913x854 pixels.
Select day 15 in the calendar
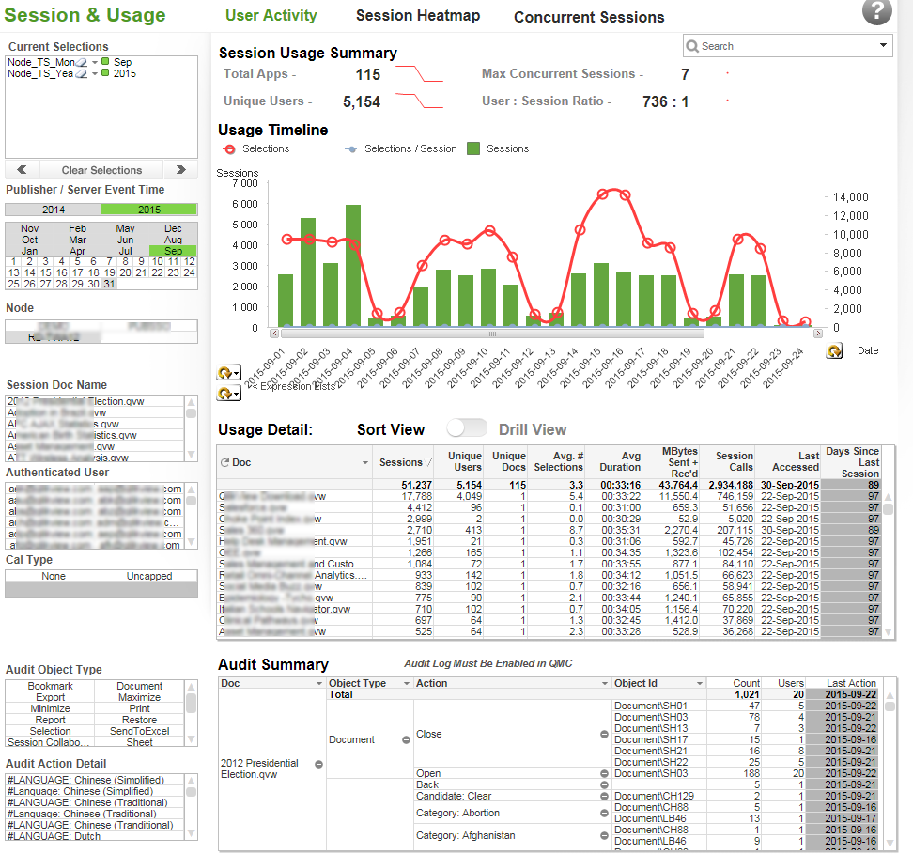[x=45, y=272]
